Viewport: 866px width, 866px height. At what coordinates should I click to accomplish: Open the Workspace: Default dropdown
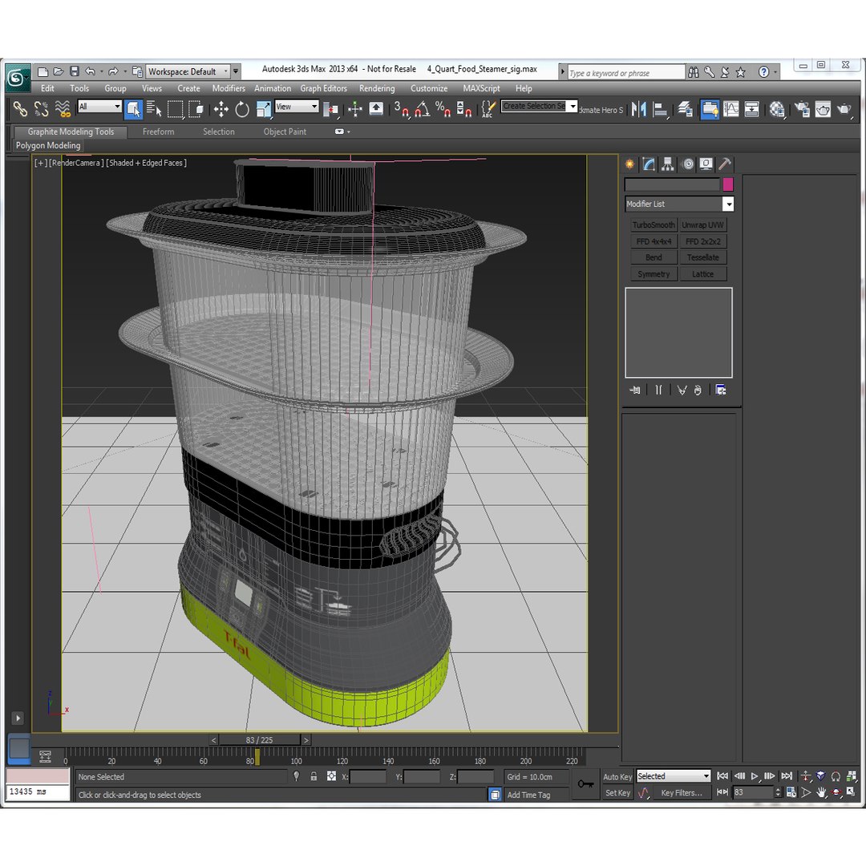pyautogui.click(x=188, y=71)
